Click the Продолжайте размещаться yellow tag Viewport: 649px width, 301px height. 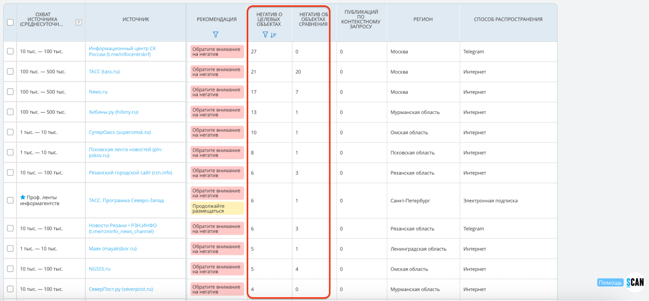217,208
